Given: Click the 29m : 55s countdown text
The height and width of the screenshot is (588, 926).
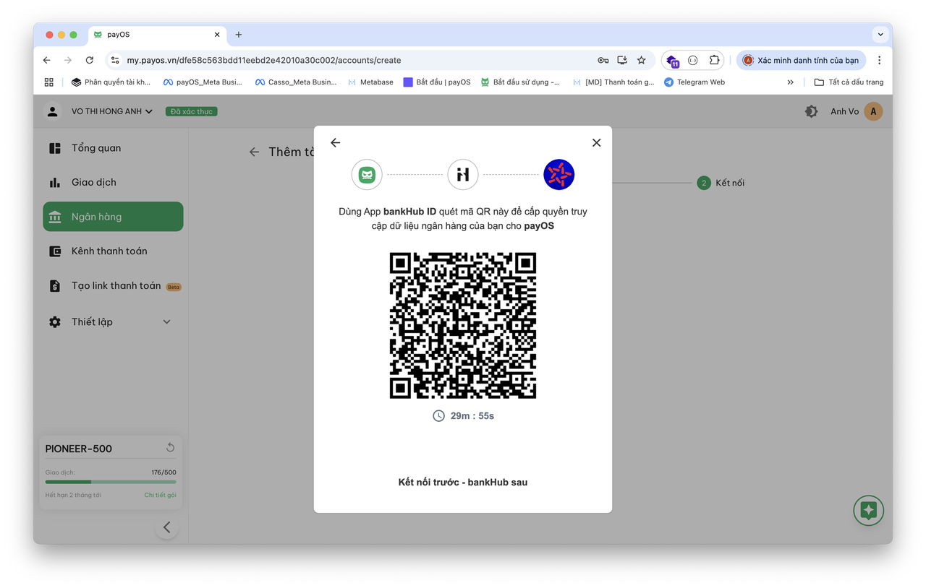Looking at the screenshot, I should (472, 416).
